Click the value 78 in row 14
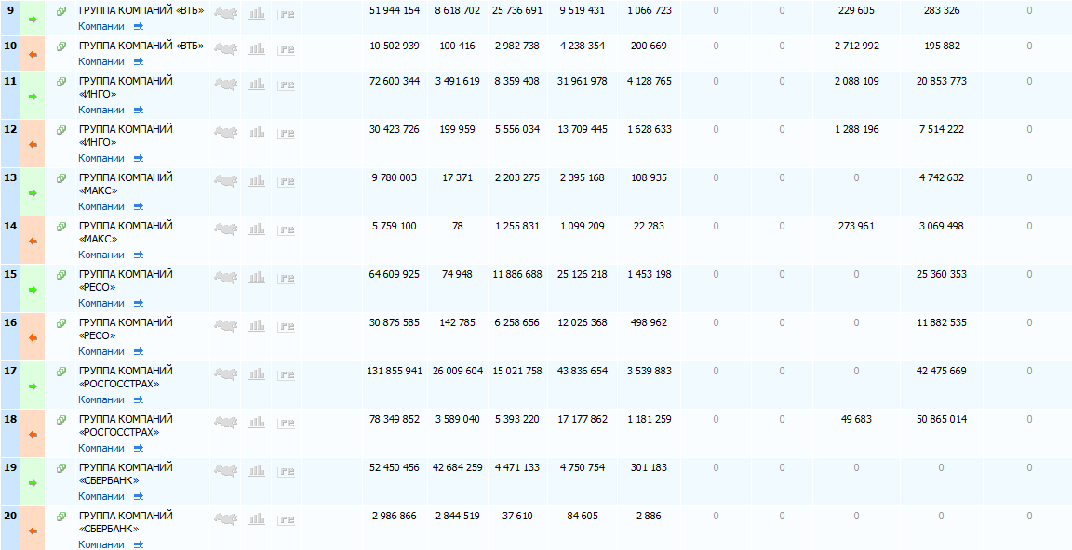The image size is (1072, 550). (x=458, y=226)
